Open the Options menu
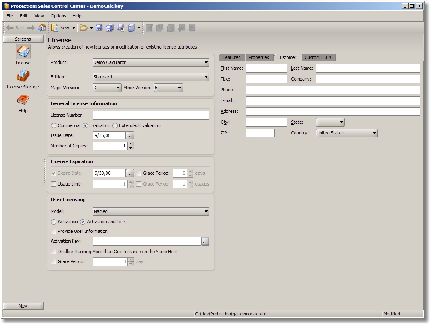Viewport: 431px width, 325px height. click(58, 16)
